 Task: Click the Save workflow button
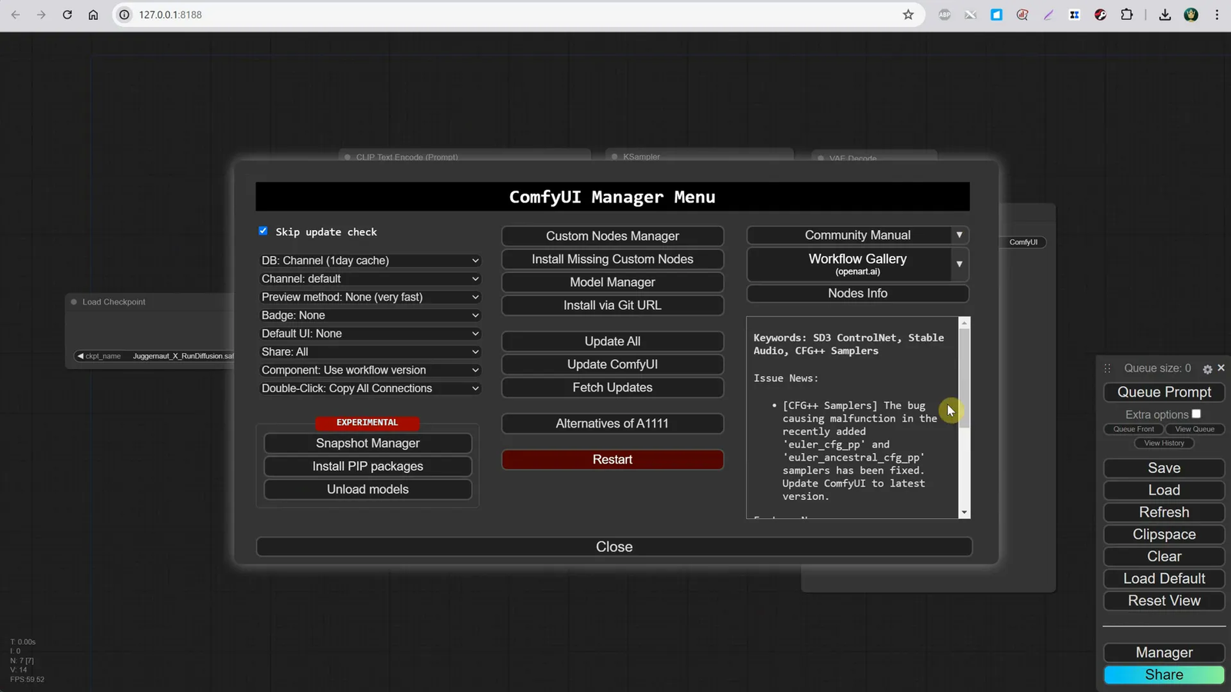[1164, 468]
